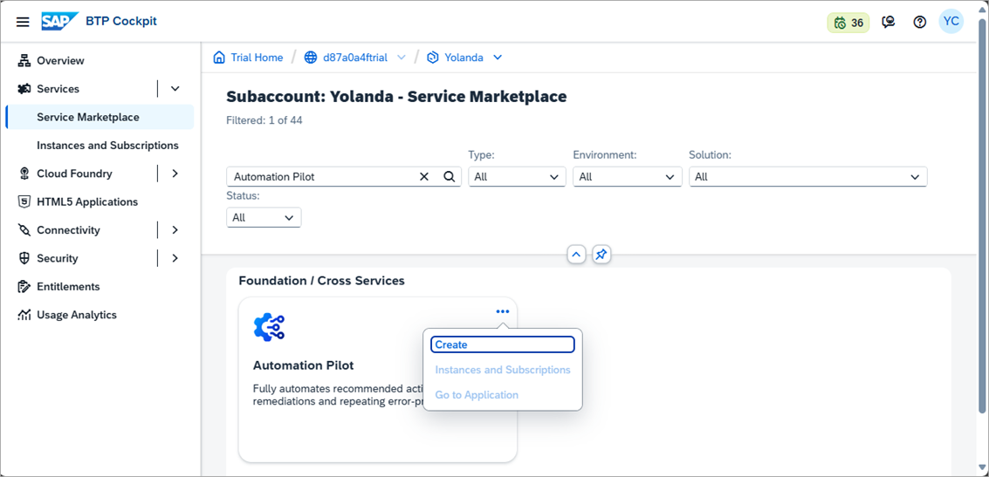This screenshot has width=989, height=477.
Task: Expand the Security section
Action: point(175,258)
